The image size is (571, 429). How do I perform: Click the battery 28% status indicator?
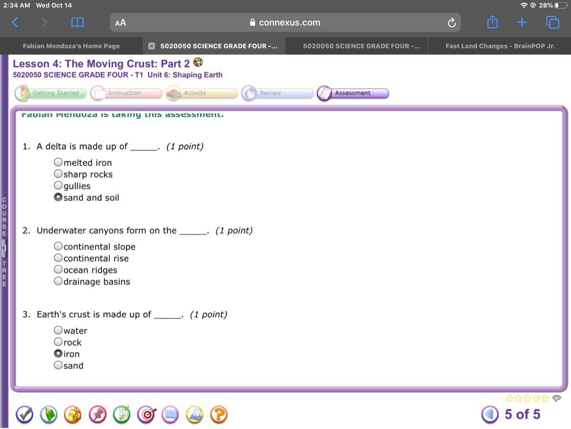tap(553, 5)
